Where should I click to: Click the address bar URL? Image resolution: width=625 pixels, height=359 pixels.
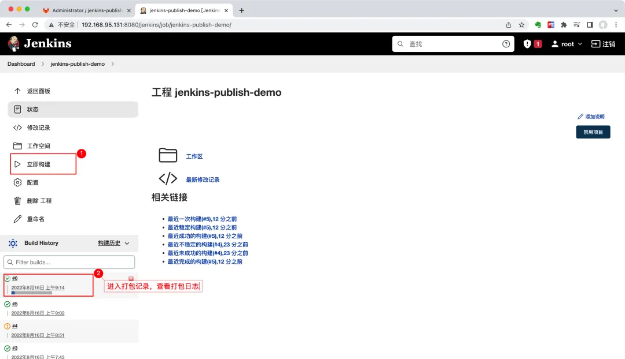click(156, 25)
